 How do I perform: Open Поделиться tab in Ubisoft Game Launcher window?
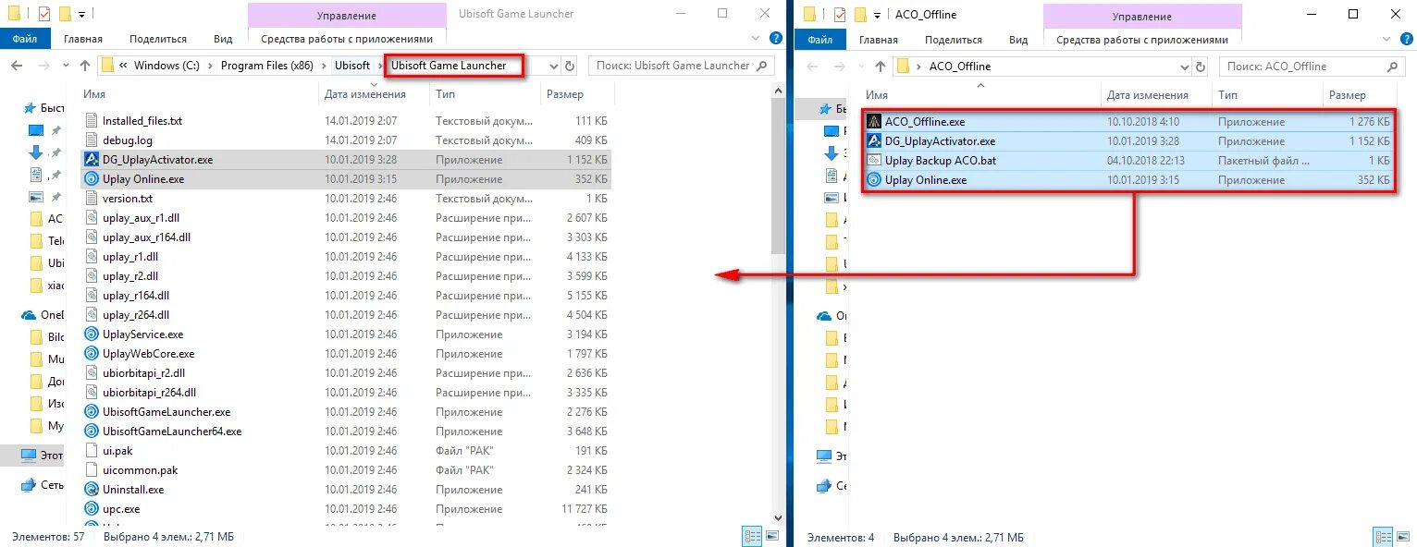(x=158, y=39)
